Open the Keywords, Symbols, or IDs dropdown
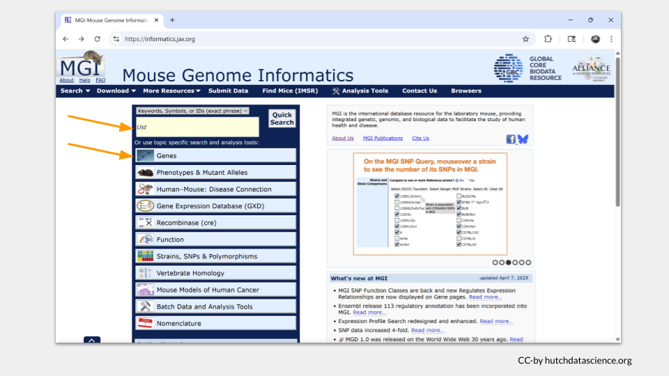Screen dimensions: 669x376 click(x=192, y=111)
